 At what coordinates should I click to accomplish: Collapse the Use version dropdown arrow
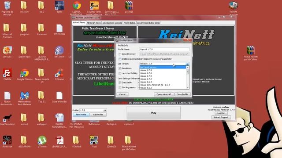pos(187,64)
